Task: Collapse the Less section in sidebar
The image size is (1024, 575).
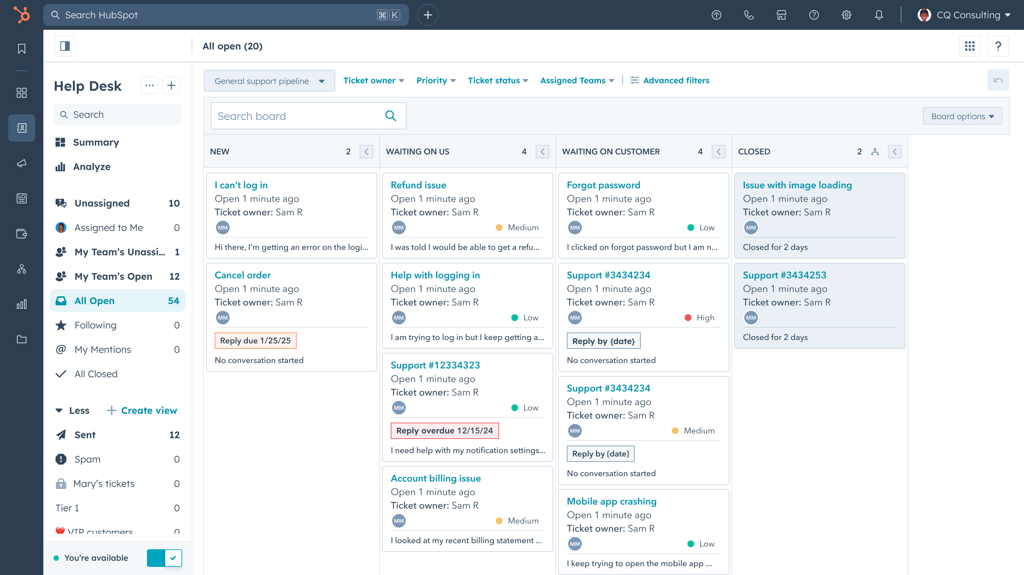Action: (x=72, y=410)
